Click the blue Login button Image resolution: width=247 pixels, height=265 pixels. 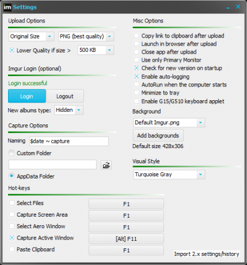[27, 96]
